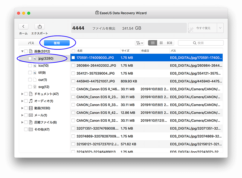Check the cur(1) checkbox
The height and width of the screenshot is (178, 242).
(x=30, y=80)
